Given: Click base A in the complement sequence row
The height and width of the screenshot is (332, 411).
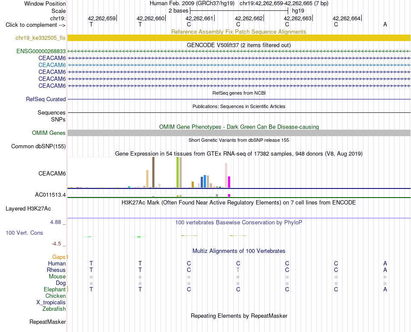Looking at the screenshot, I should pos(385,24).
